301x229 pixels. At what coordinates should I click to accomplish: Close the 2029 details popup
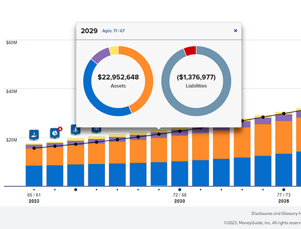point(235,31)
